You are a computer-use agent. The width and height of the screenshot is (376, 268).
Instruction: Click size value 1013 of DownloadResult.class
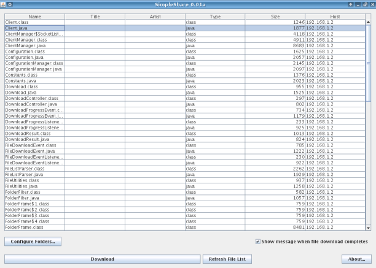click(299, 134)
